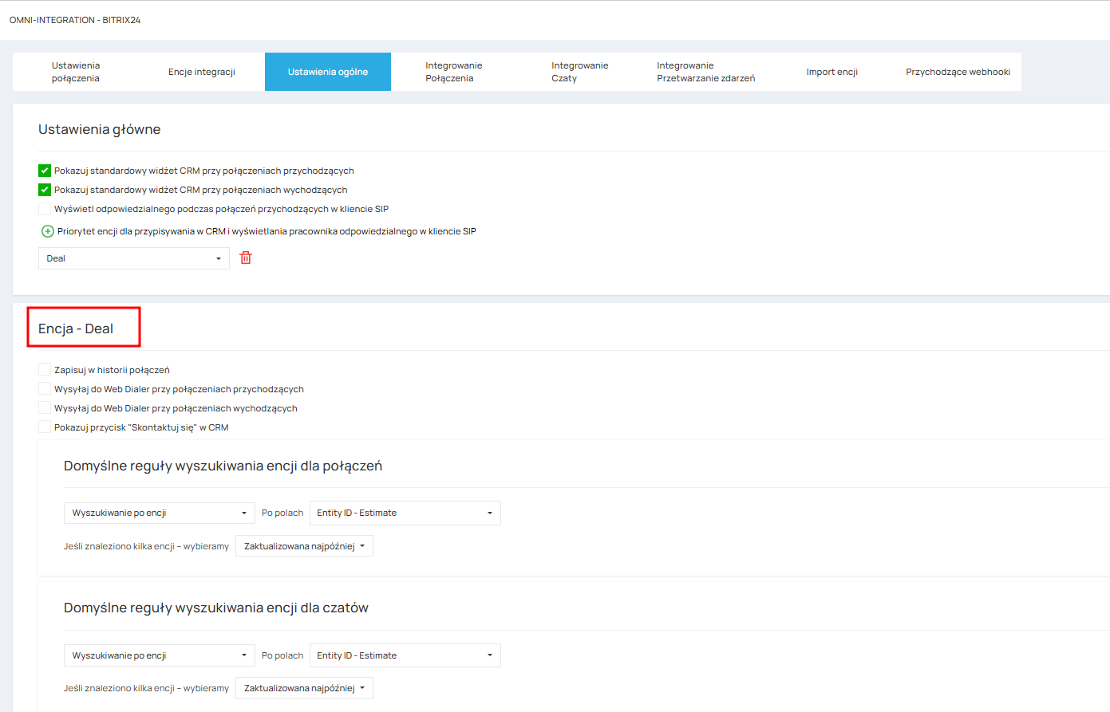Delete the Deal priority entity with trash icon

point(246,258)
